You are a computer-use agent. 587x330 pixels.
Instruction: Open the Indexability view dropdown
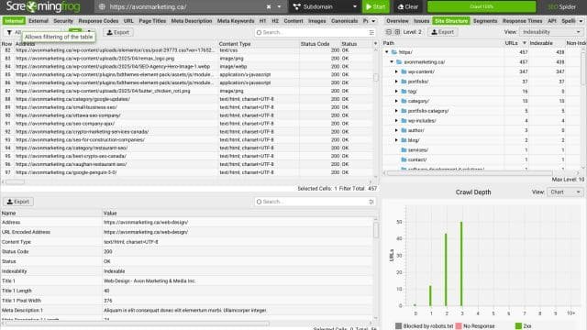(x=551, y=32)
